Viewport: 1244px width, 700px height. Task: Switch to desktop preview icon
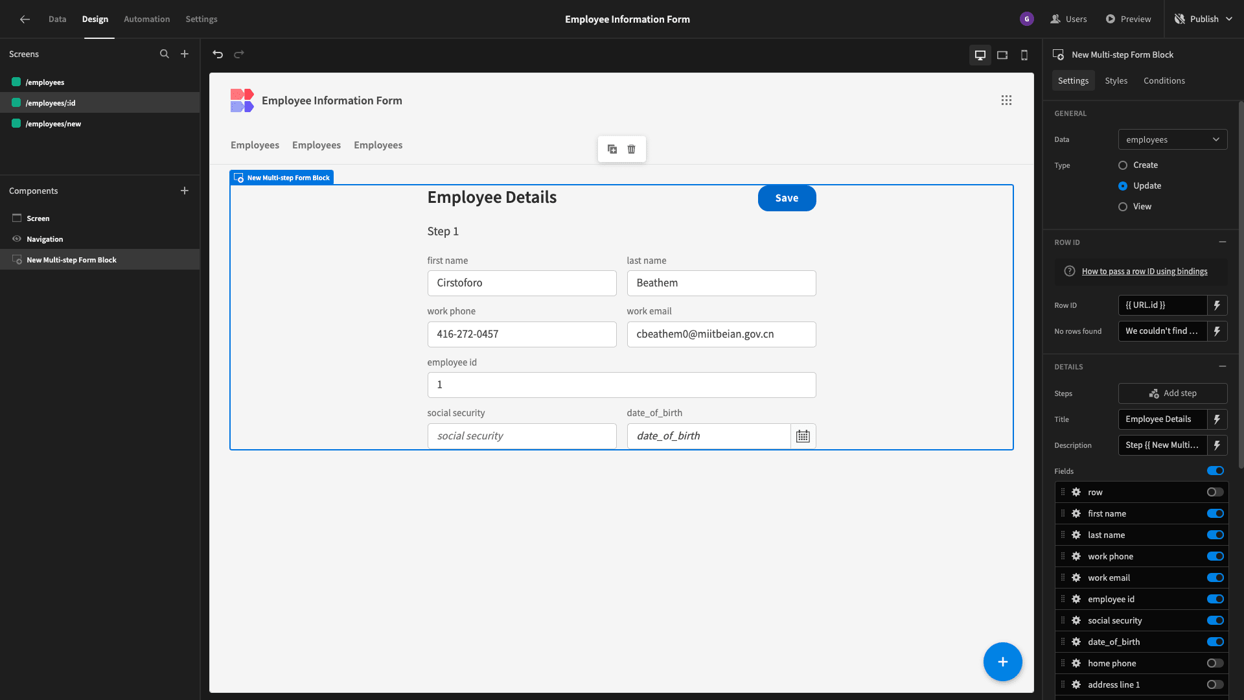tap(980, 55)
